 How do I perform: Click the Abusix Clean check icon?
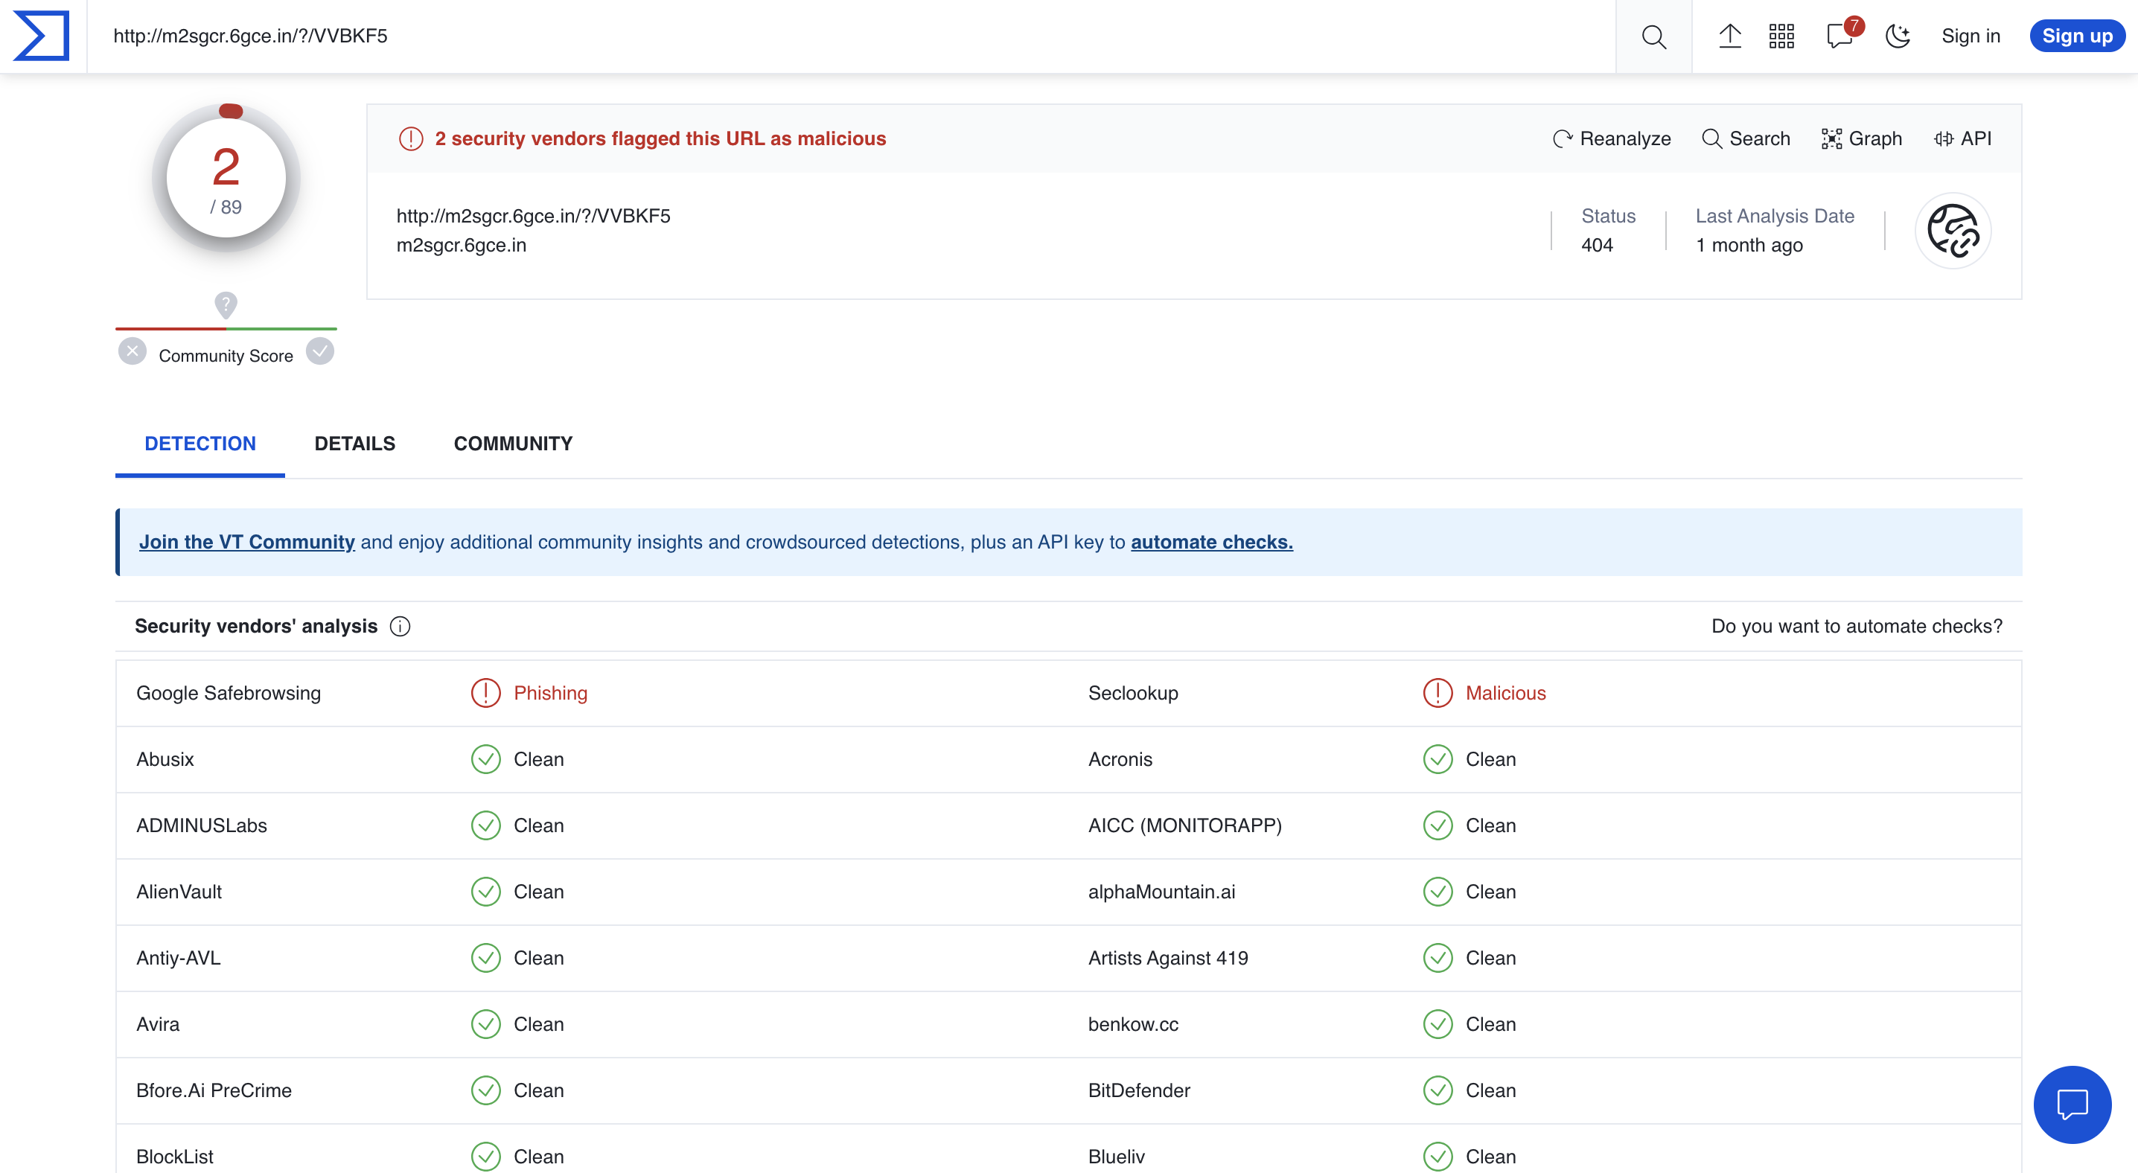click(x=485, y=759)
